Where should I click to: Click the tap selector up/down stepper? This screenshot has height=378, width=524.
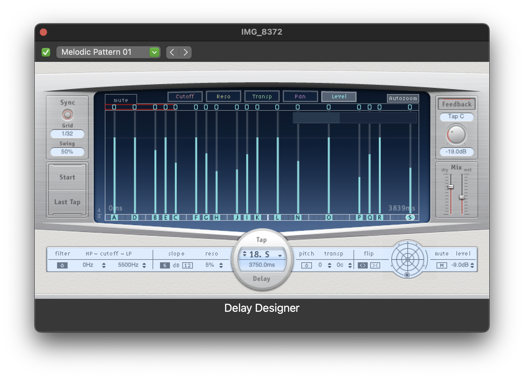click(x=245, y=254)
